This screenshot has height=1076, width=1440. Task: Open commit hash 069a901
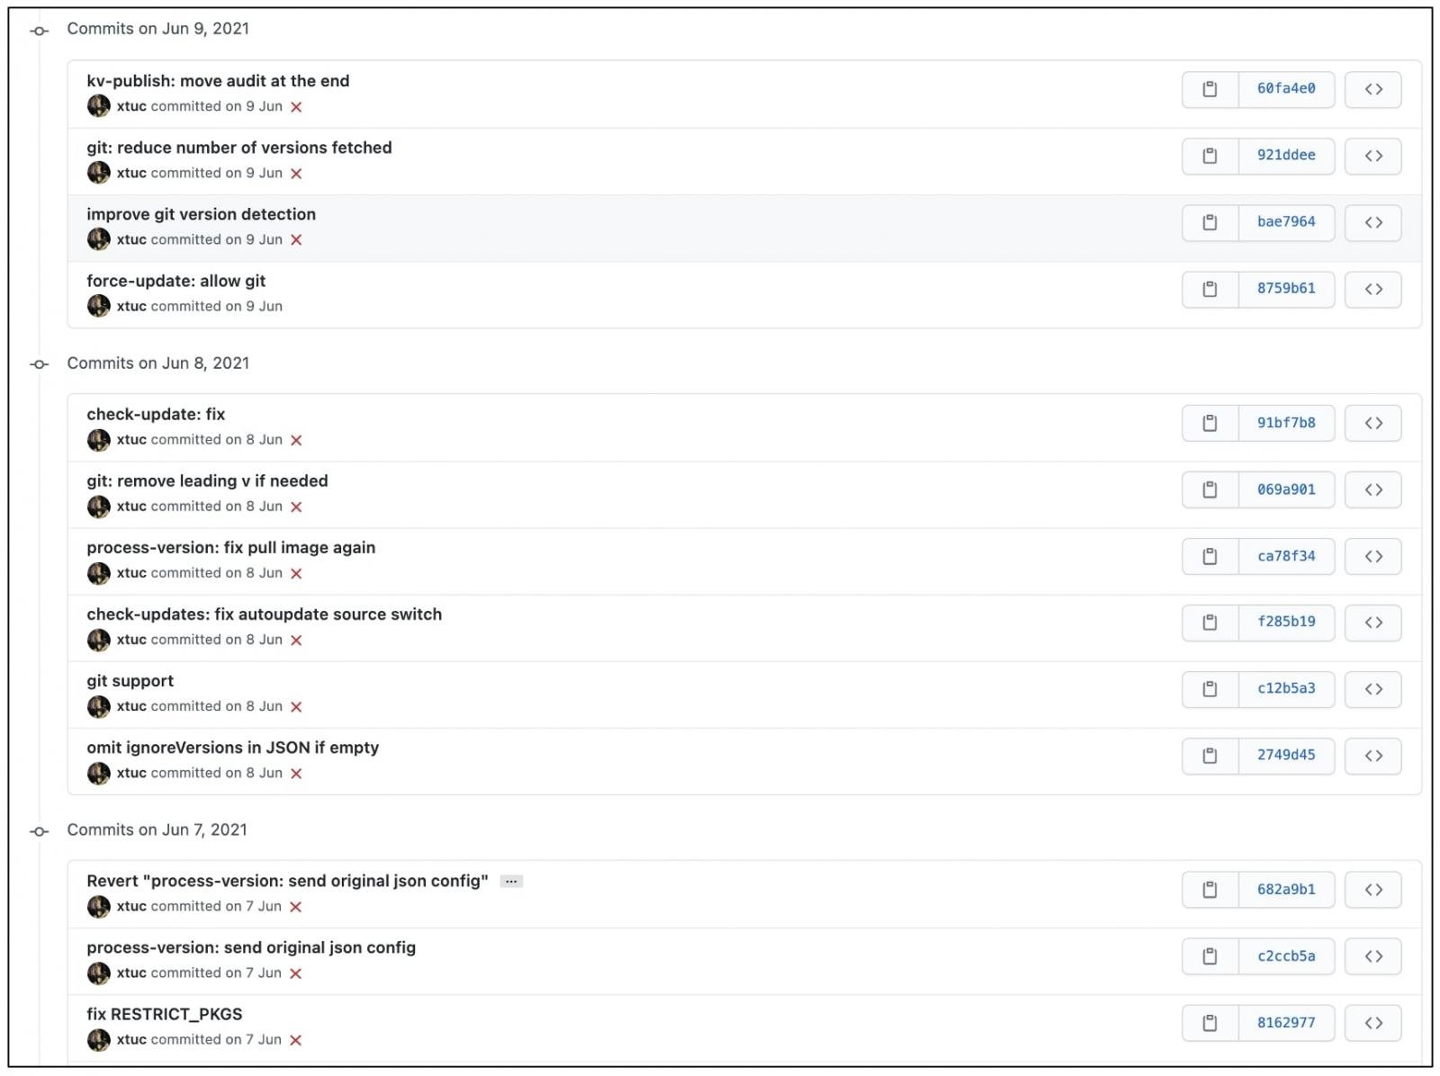(1286, 489)
